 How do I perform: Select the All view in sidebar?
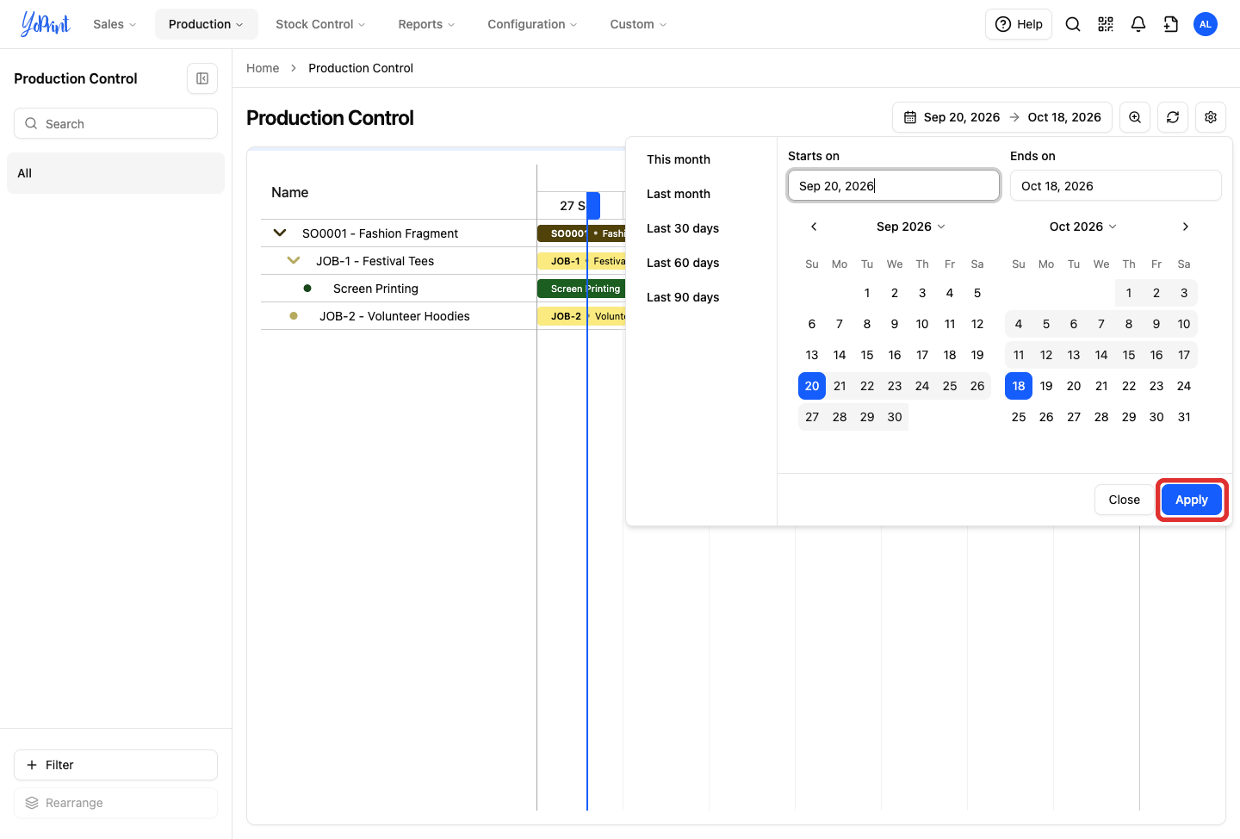[x=115, y=173]
